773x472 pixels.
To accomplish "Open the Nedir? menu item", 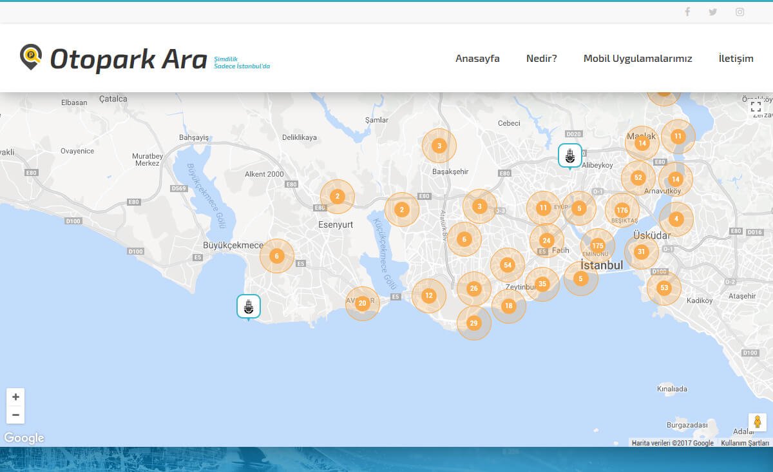I will point(541,58).
